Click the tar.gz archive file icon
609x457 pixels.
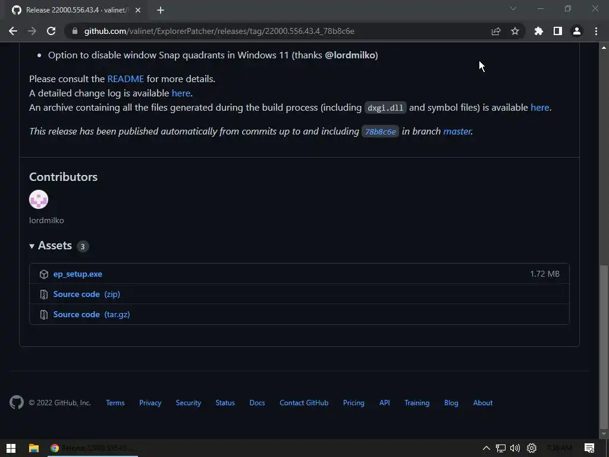pos(44,314)
